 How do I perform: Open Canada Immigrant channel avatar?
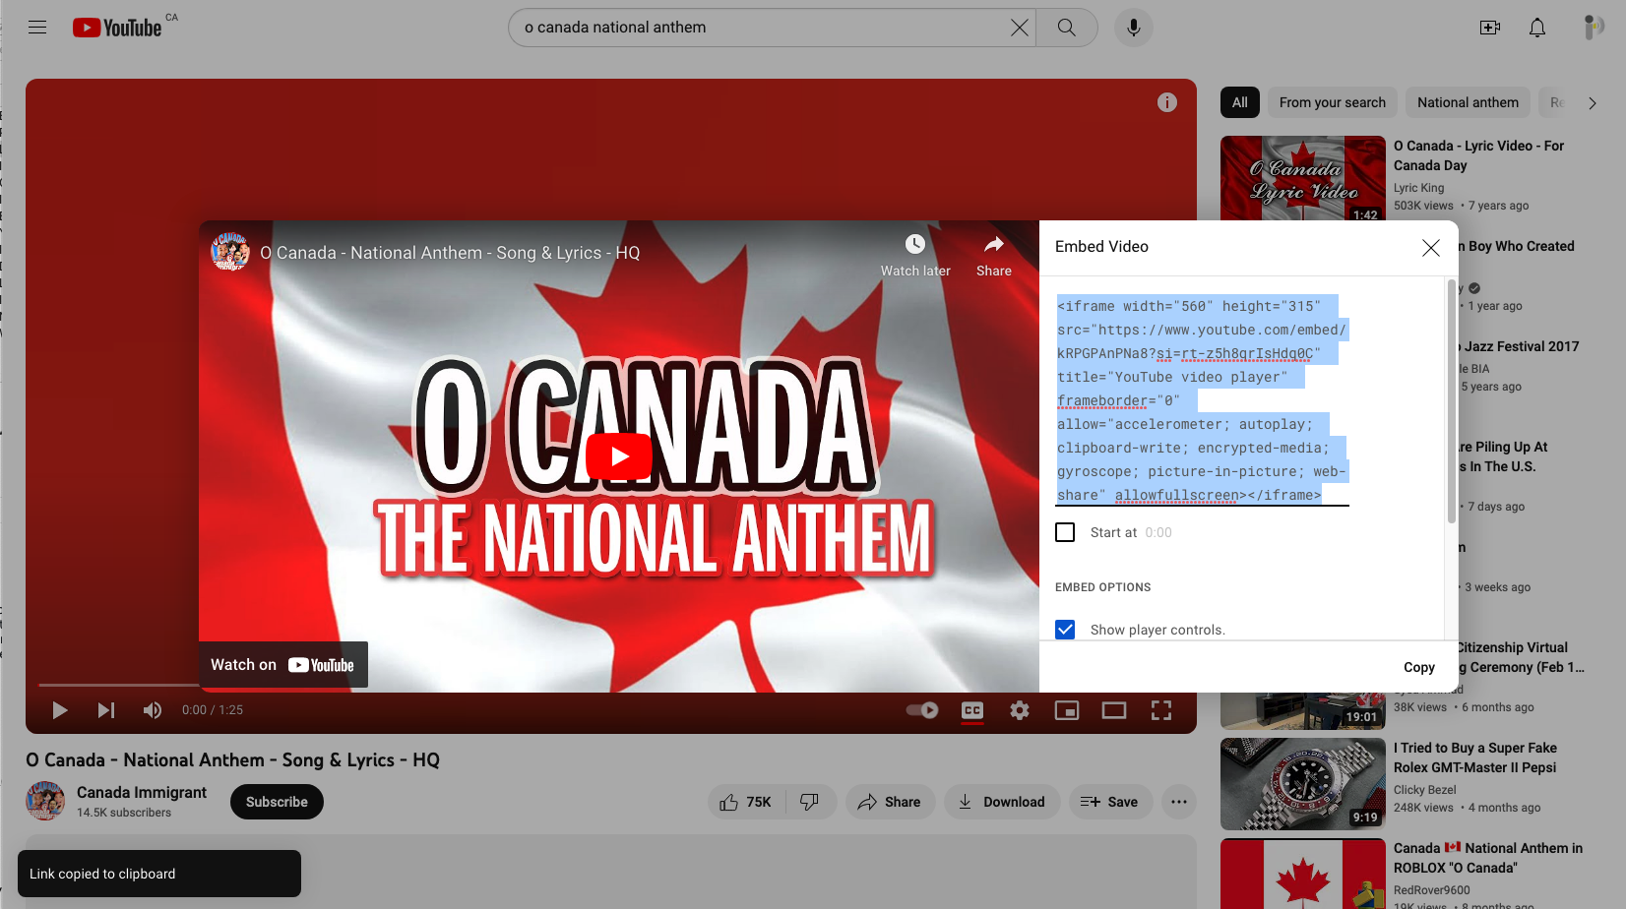click(45, 801)
